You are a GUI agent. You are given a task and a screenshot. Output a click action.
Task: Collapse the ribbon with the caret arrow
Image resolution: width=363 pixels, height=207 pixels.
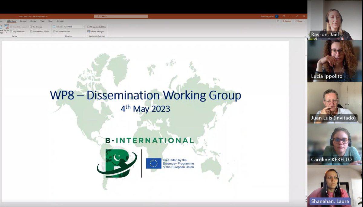[305, 36]
